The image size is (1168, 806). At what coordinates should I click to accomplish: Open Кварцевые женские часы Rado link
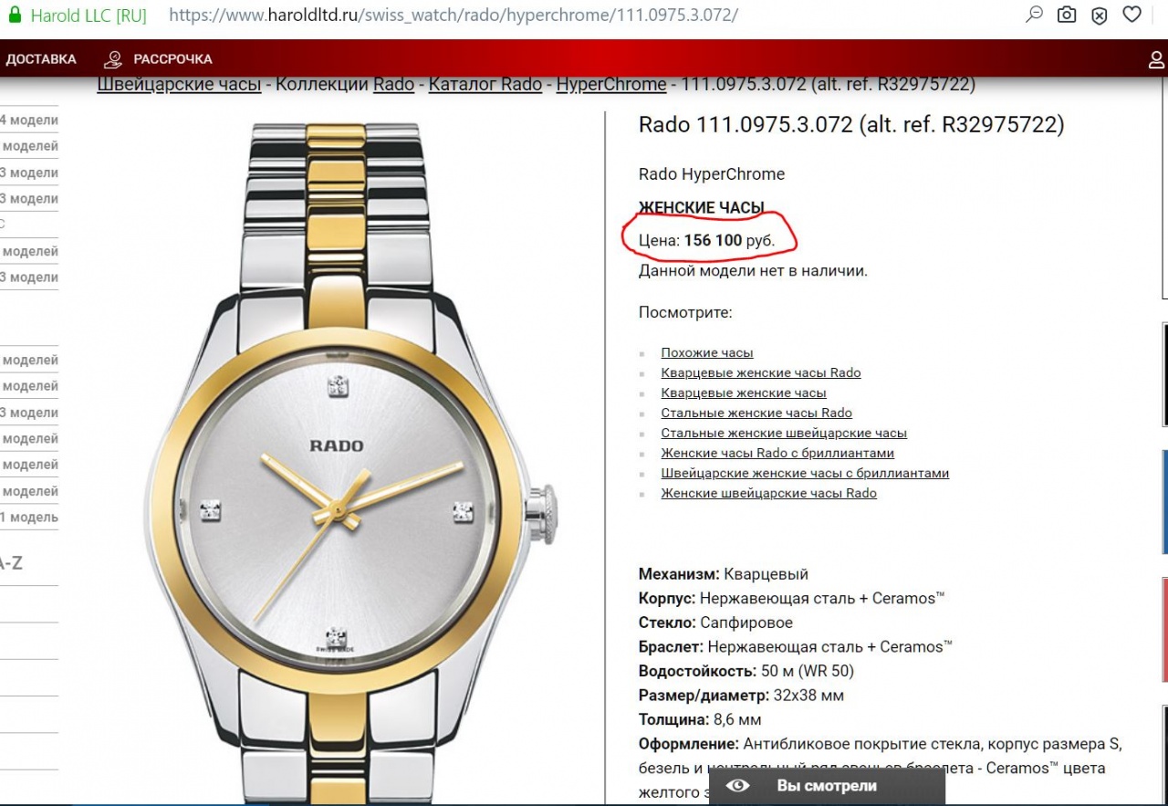coord(760,373)
